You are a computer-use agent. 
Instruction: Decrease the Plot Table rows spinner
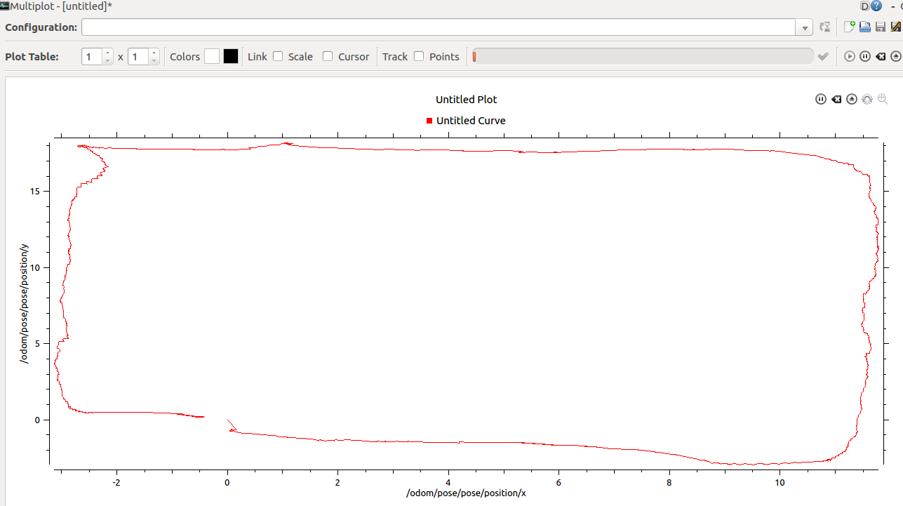107,61
